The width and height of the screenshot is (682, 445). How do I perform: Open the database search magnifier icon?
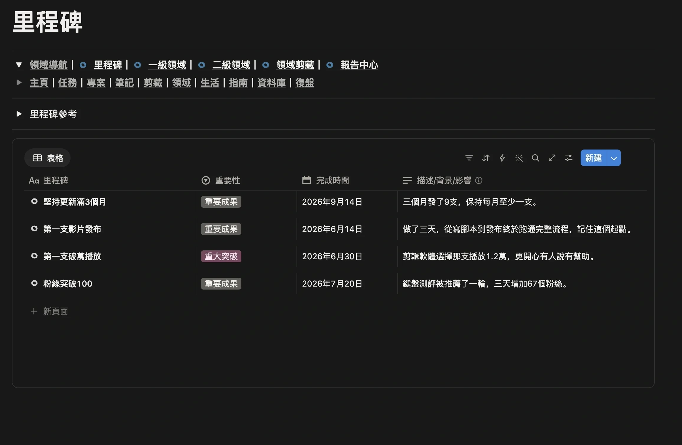pos(536,158)
